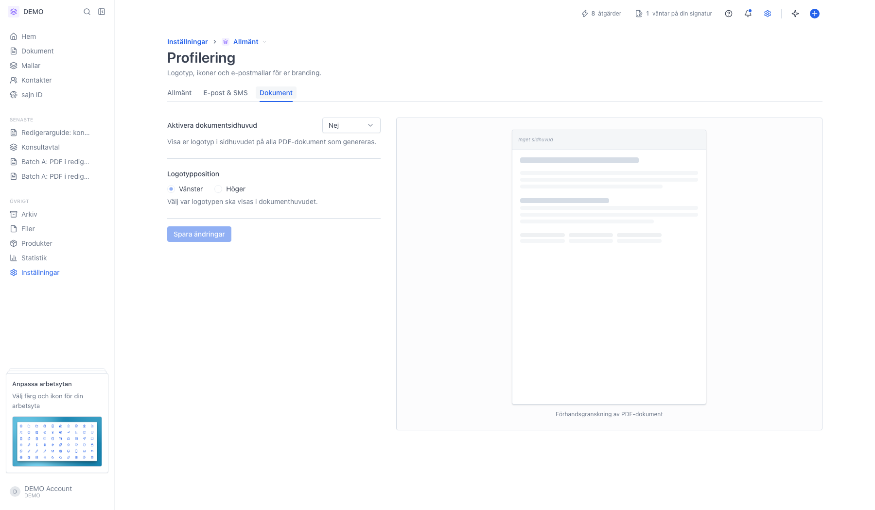Click the Spara ändringar button
The width and height of the screenshot is (875, 510).
(x=199, y=234)
